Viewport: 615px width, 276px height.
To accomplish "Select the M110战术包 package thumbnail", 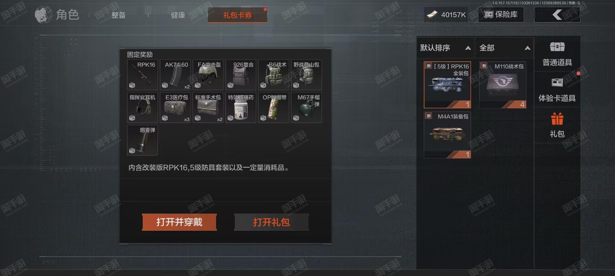I will point(503,85).
